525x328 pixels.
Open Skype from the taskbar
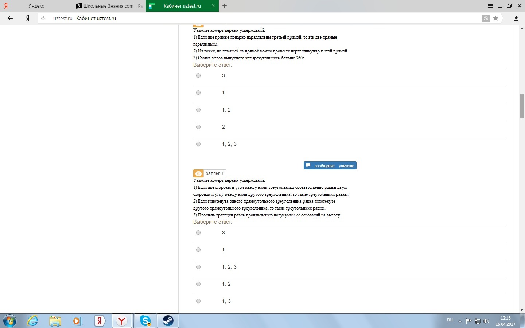click(145, 321)
